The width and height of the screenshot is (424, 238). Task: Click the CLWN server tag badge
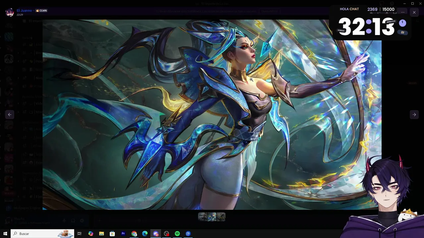(x=41, y=11)
